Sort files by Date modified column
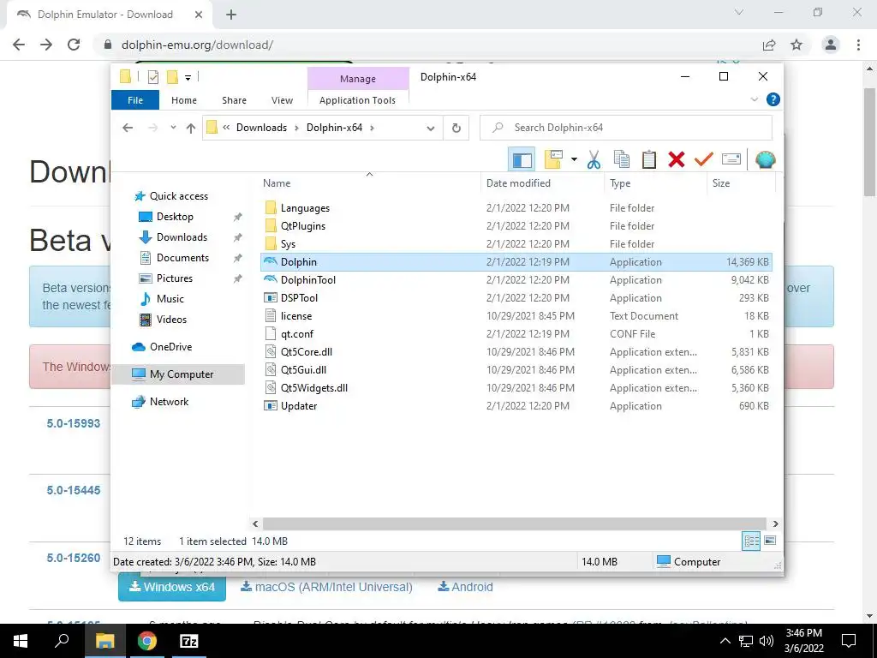The height and width of the screenshot is (658, 877). click(542, 183)
